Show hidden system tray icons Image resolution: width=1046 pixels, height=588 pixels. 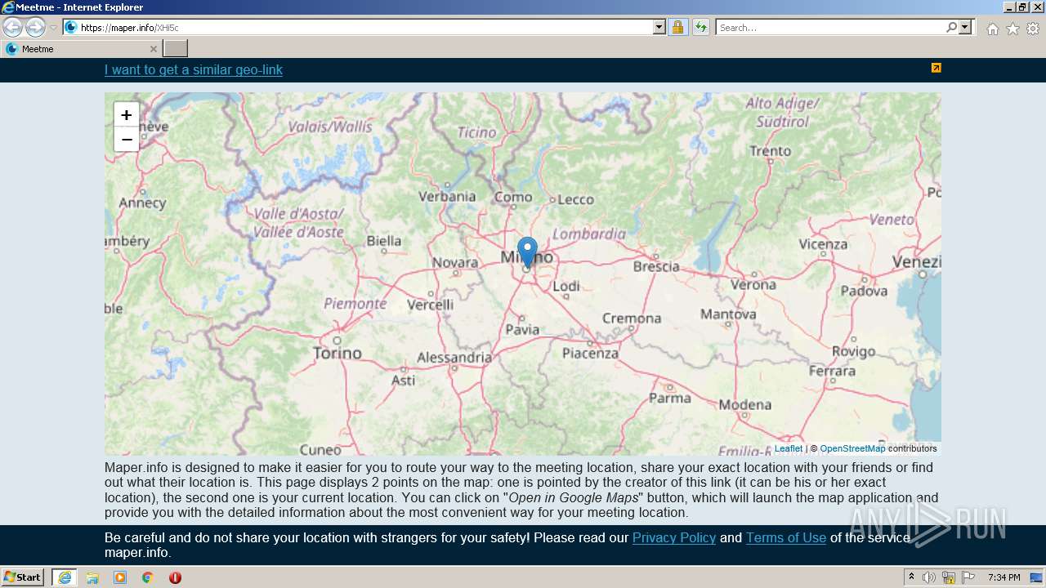point(911,577)
